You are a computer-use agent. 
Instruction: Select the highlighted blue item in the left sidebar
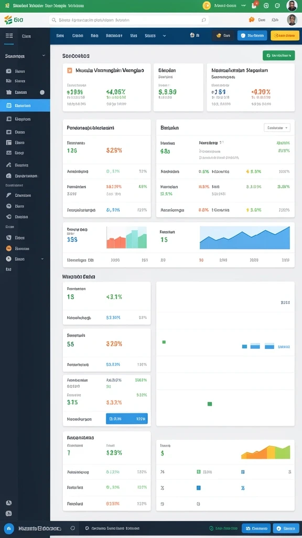tap(25, 106)
